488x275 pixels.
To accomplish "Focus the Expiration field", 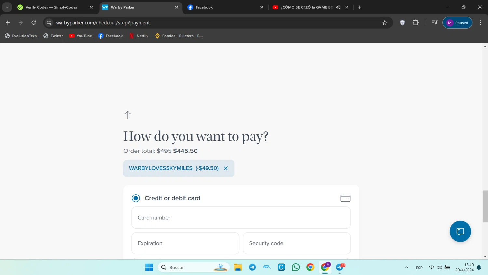I will point(185,243).
